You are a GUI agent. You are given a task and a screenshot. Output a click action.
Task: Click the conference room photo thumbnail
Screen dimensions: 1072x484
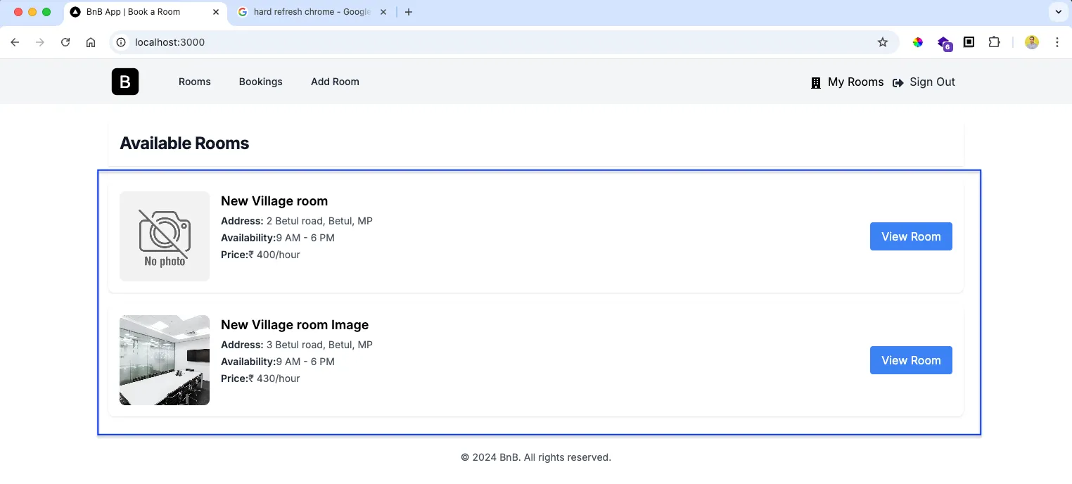coord(165,360)
